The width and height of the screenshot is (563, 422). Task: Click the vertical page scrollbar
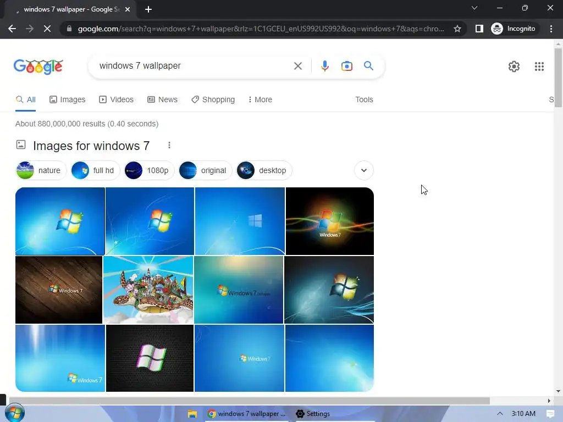coord(558,77)
